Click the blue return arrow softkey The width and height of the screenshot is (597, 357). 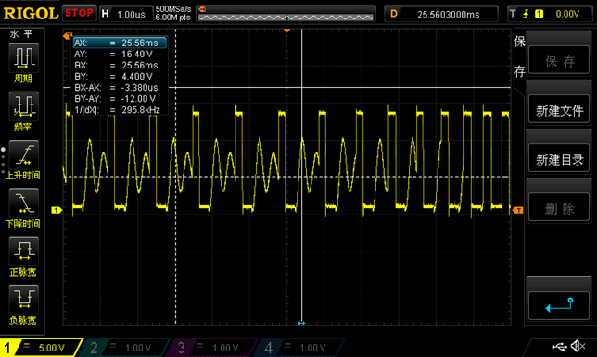tap(559, 305)
